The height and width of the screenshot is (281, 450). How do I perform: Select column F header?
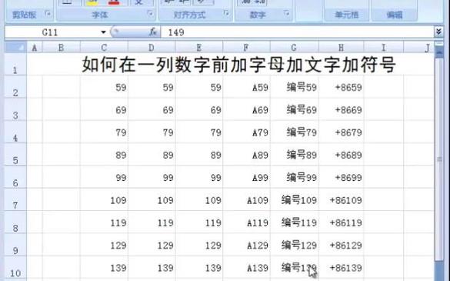point(246,48)
